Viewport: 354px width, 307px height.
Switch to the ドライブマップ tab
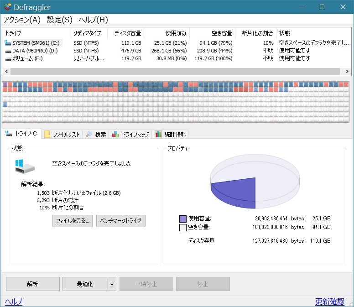tap(130, 134)
